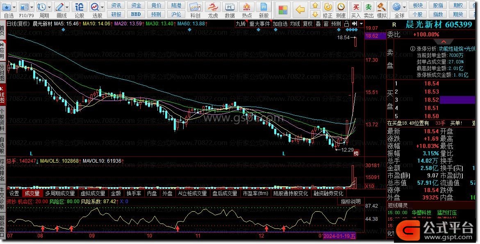Open the 科创 board icon
This screenshot has width=480, height=244.
[195, 7]
